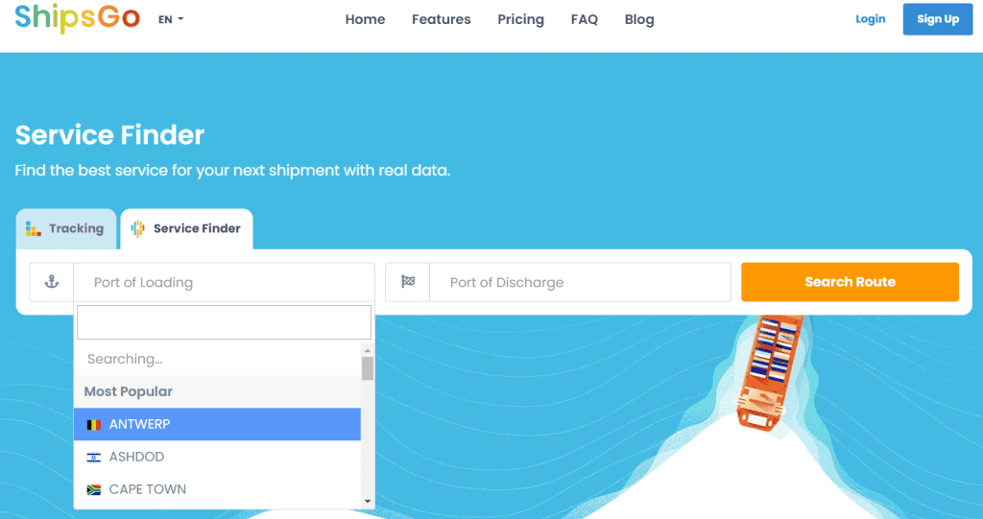983x519 pixels.
Task: Click the anchor icon beside Port of Loading
Action: (x=52, y=282)
